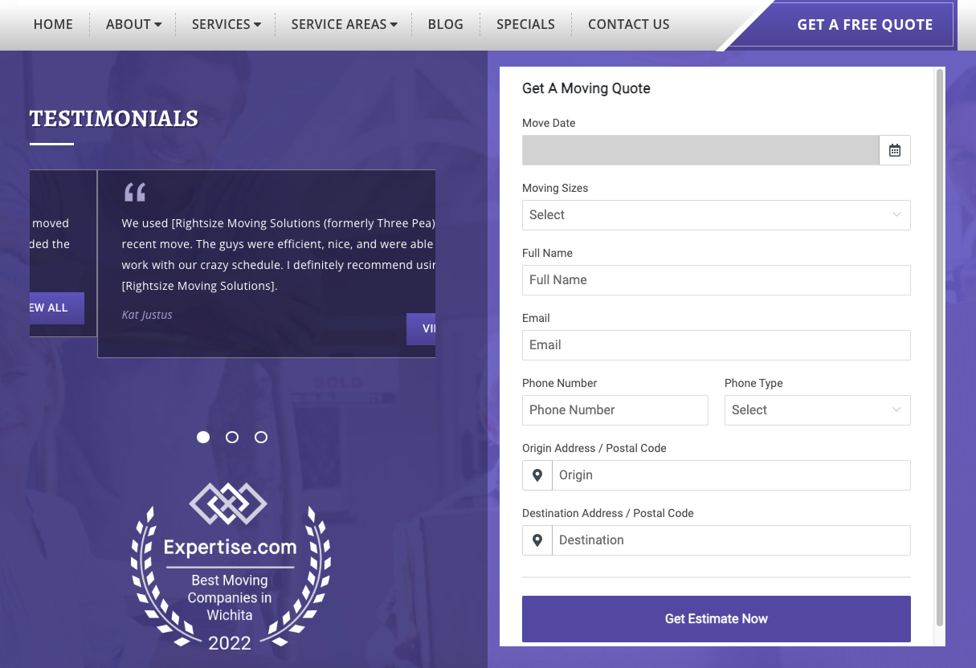Click the location pin icon beside Destination field
This screenshot has height=668, width=976.
coord(537,540)
